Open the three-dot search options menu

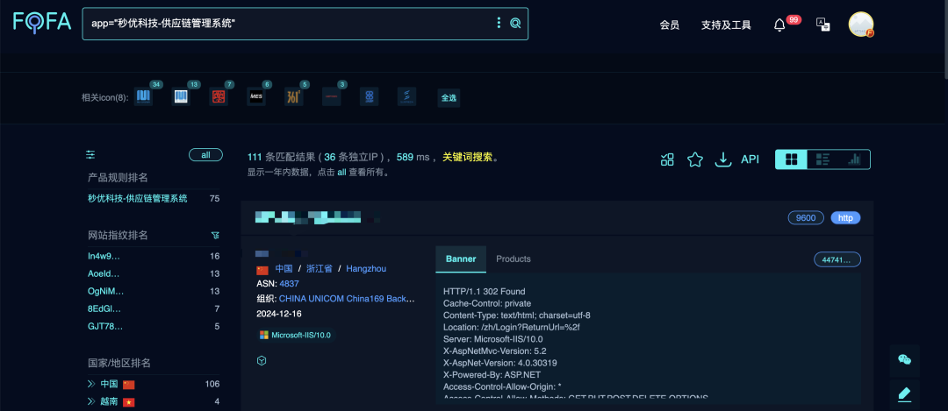499,23
